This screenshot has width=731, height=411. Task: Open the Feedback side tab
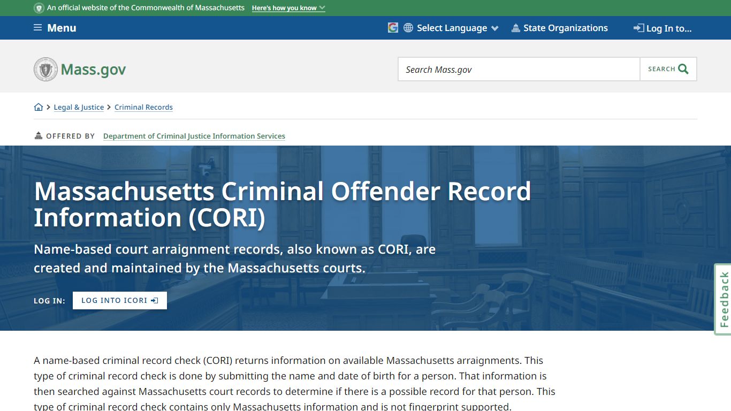pos(723,298)
